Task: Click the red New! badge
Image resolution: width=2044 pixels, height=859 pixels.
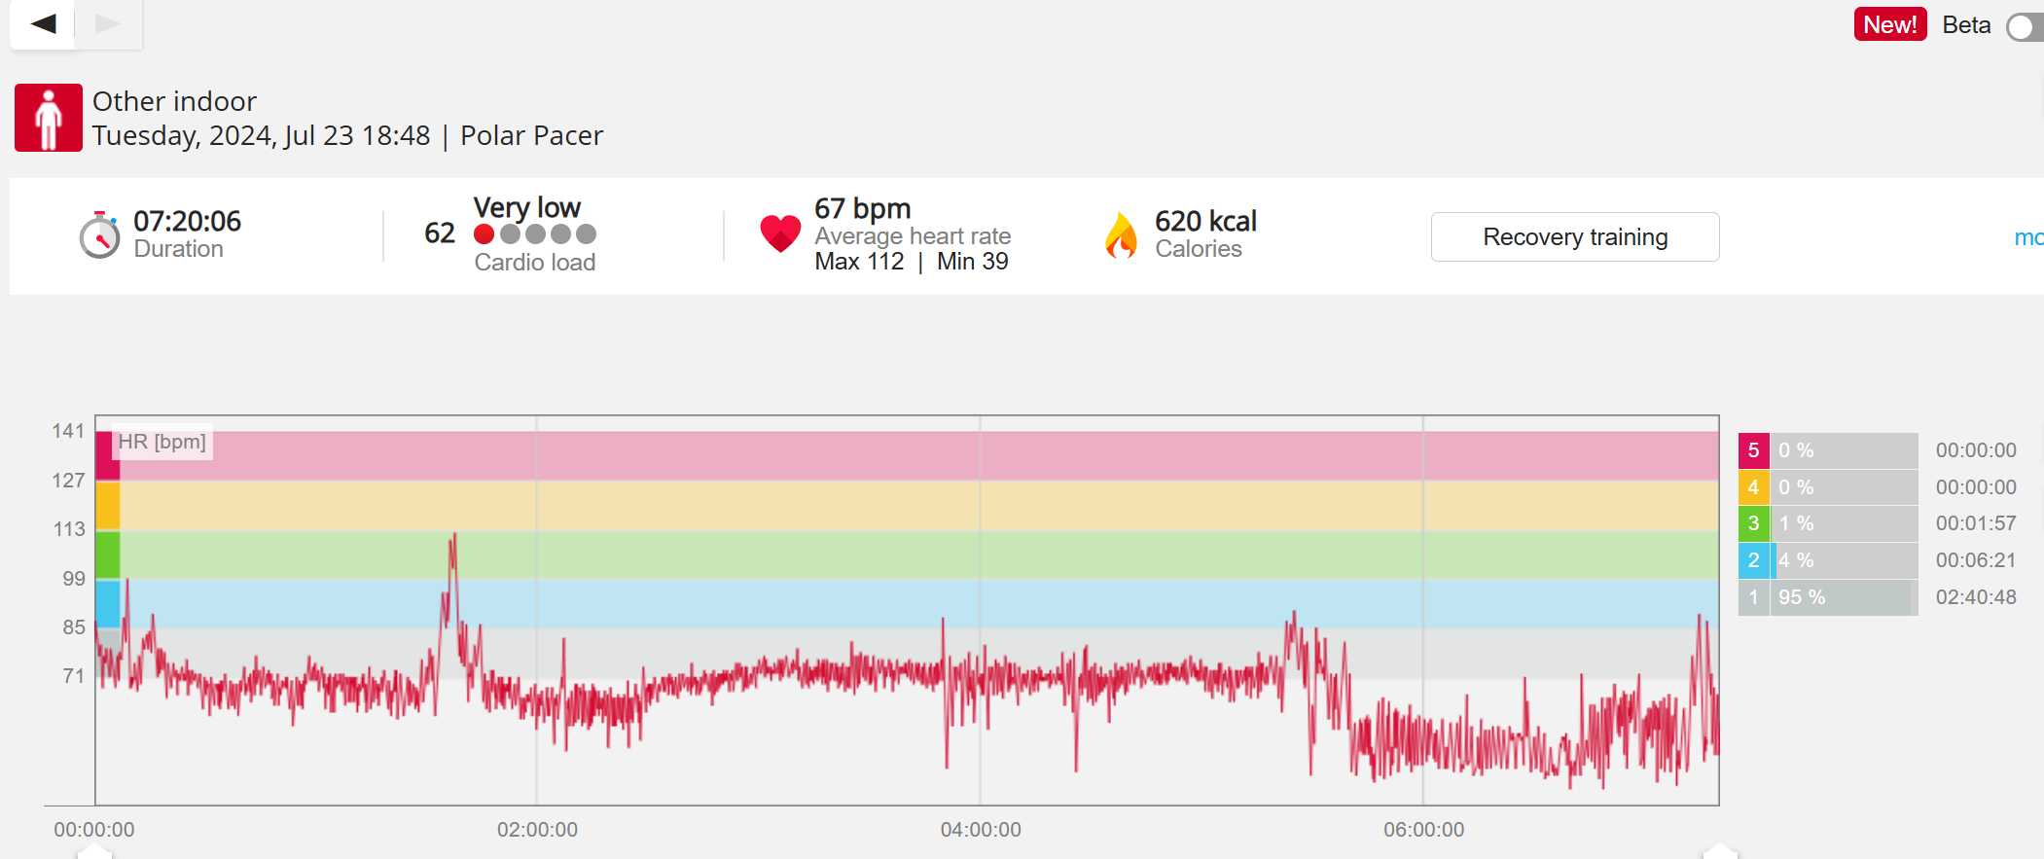Action: coord(1889,24)
